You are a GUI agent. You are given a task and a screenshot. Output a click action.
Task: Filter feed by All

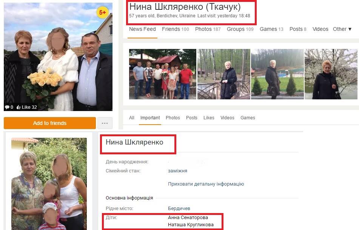[132, 117]
